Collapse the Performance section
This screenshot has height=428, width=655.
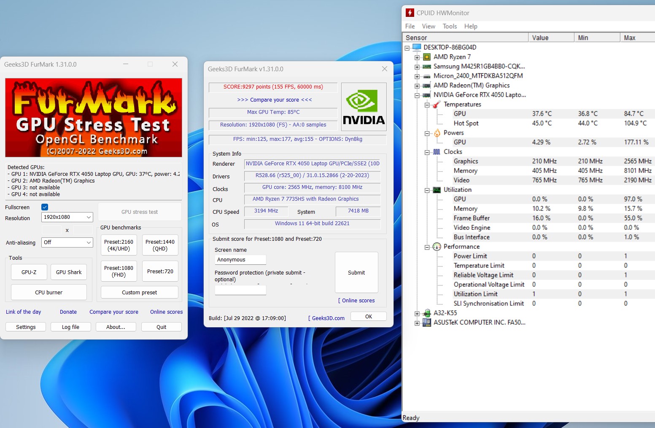pyautogui.click(x=427, y=247)
